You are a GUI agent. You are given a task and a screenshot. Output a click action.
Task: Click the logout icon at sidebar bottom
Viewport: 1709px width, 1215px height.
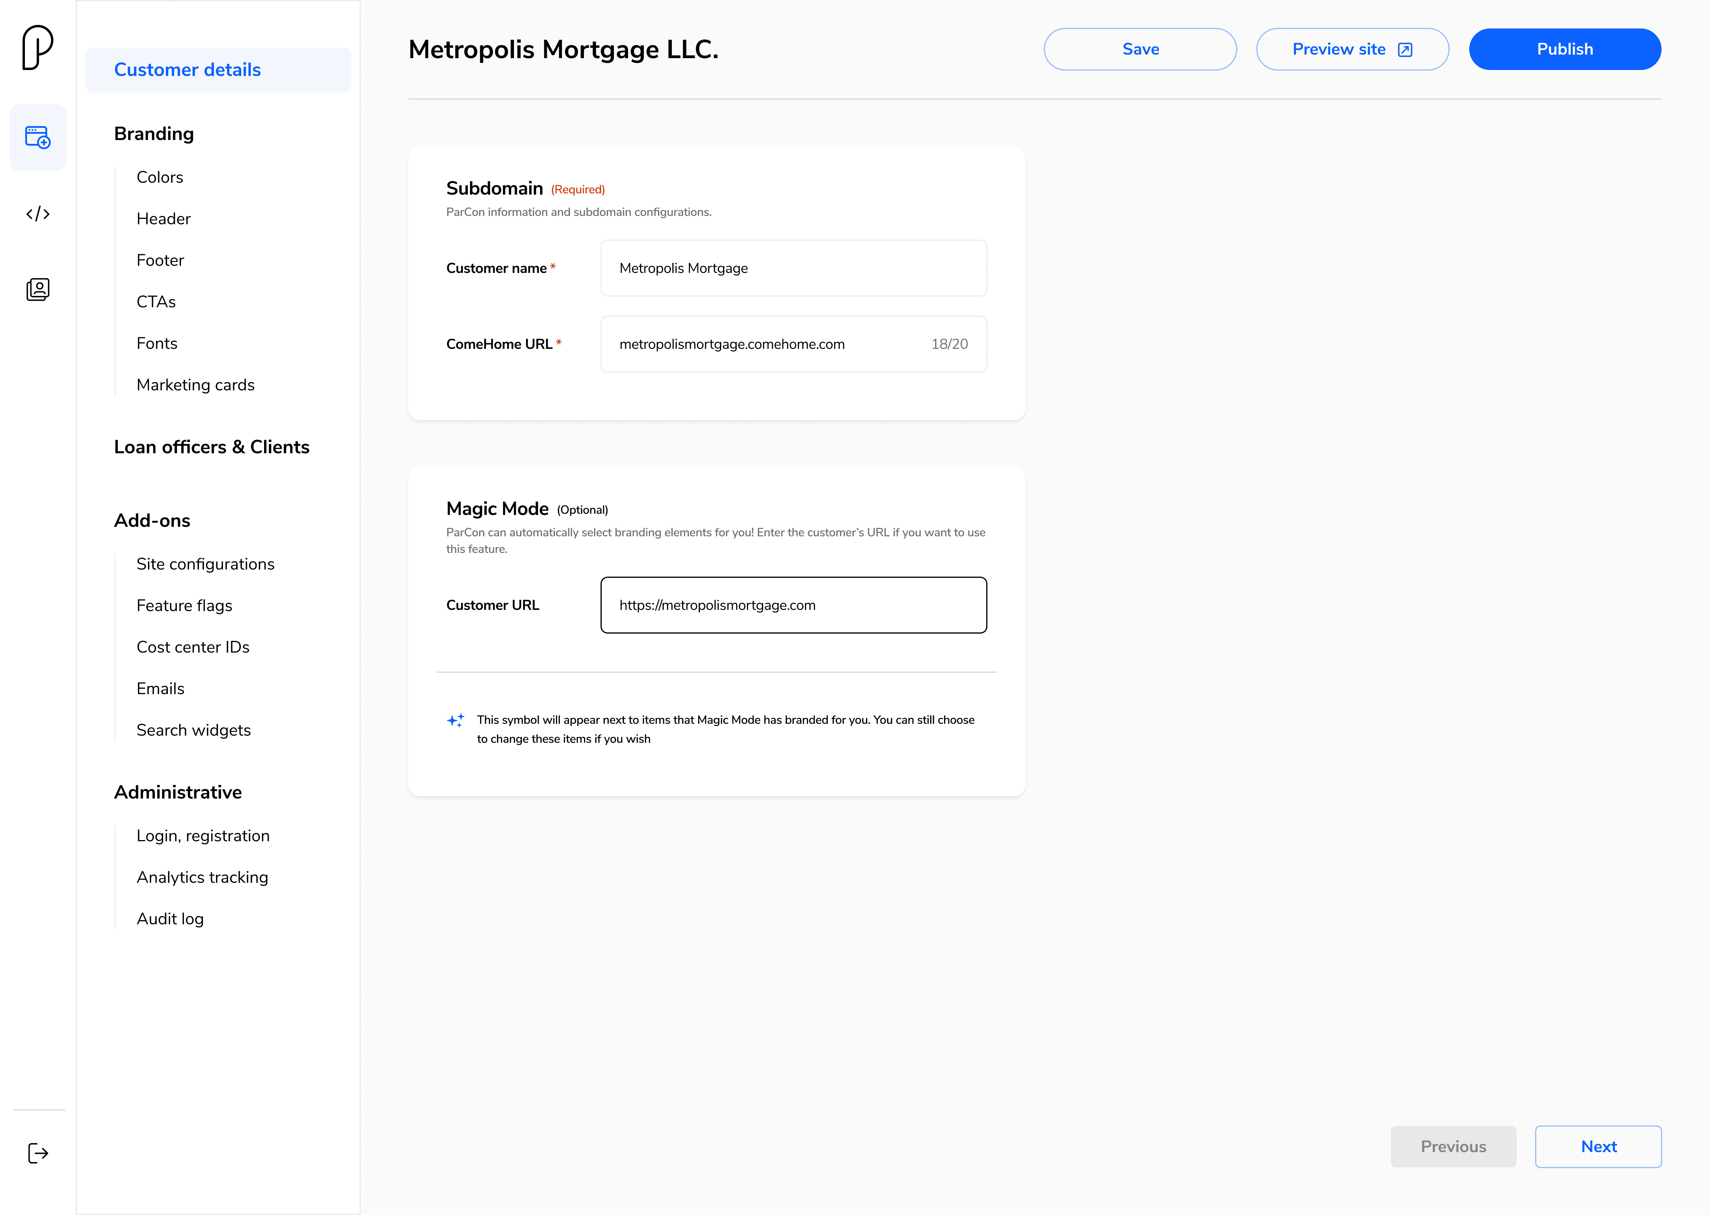[x=37, y=1153]
